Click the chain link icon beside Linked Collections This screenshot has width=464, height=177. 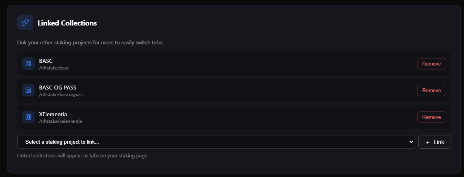tap(25, 23)
